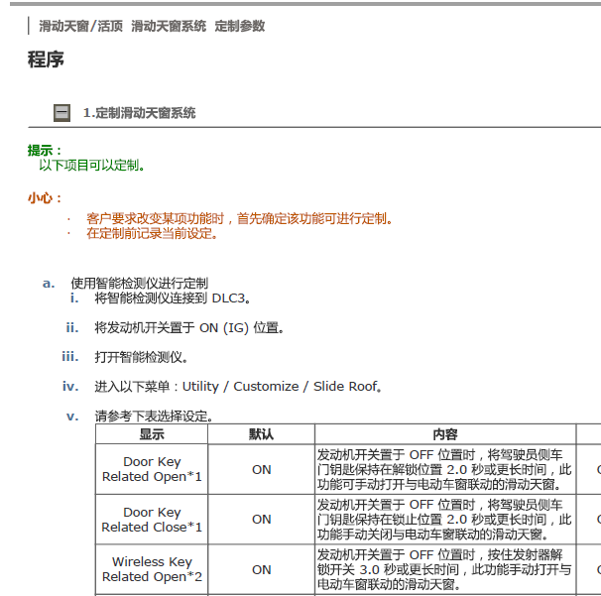Viewport: 601px width, 596px height.
Task: Click cell Wireless Key Related Open*2
Action: tap(152, 569)
